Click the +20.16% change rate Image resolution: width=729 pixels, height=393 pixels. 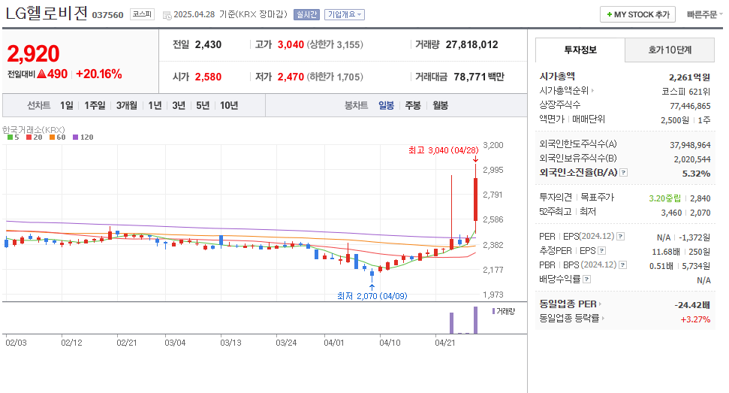pos(98,74)
